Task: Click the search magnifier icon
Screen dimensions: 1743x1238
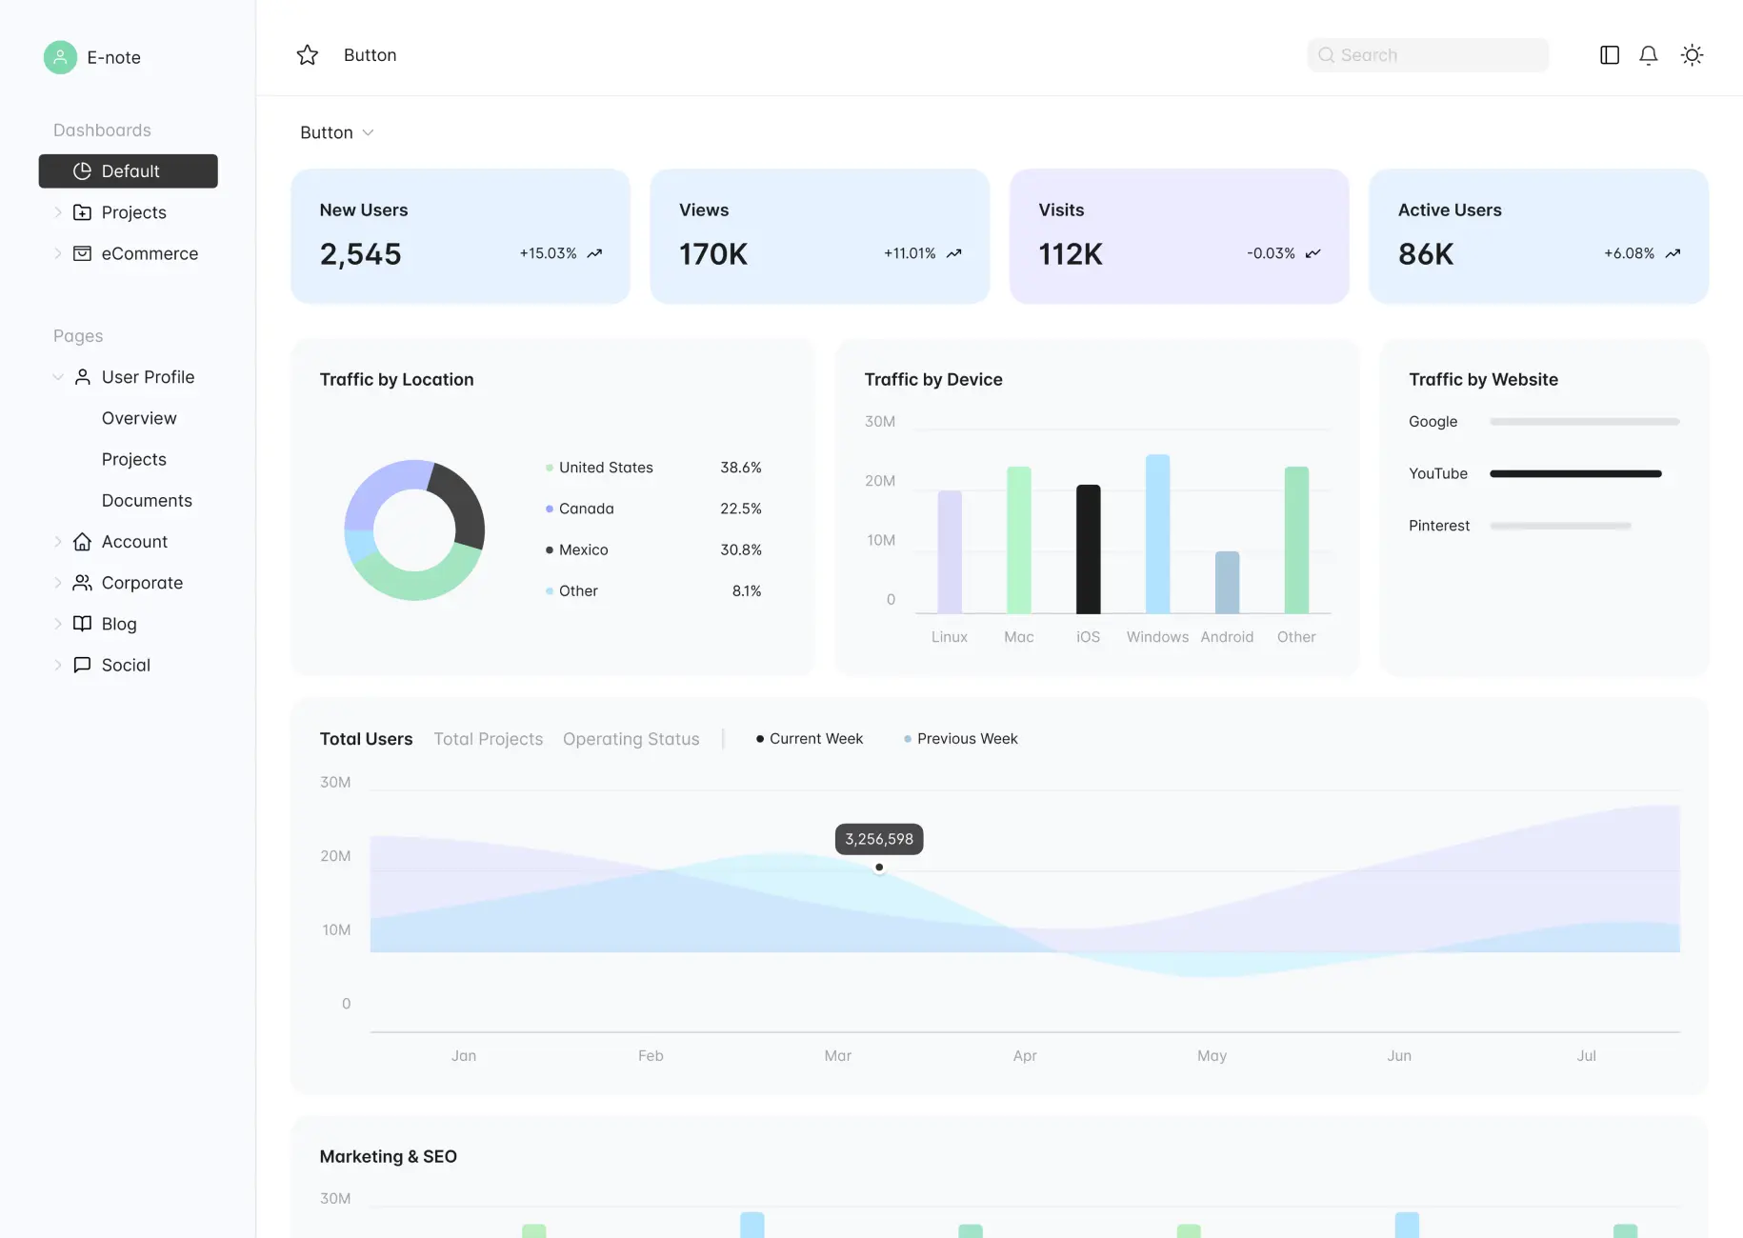Action: point(1326,55)
